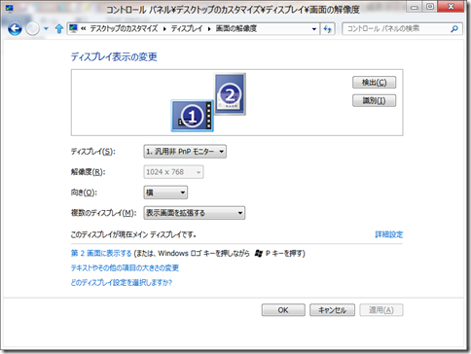Maximize the 画面の解像度 window
The image size is (471, 354).
[x=430, y=7]
